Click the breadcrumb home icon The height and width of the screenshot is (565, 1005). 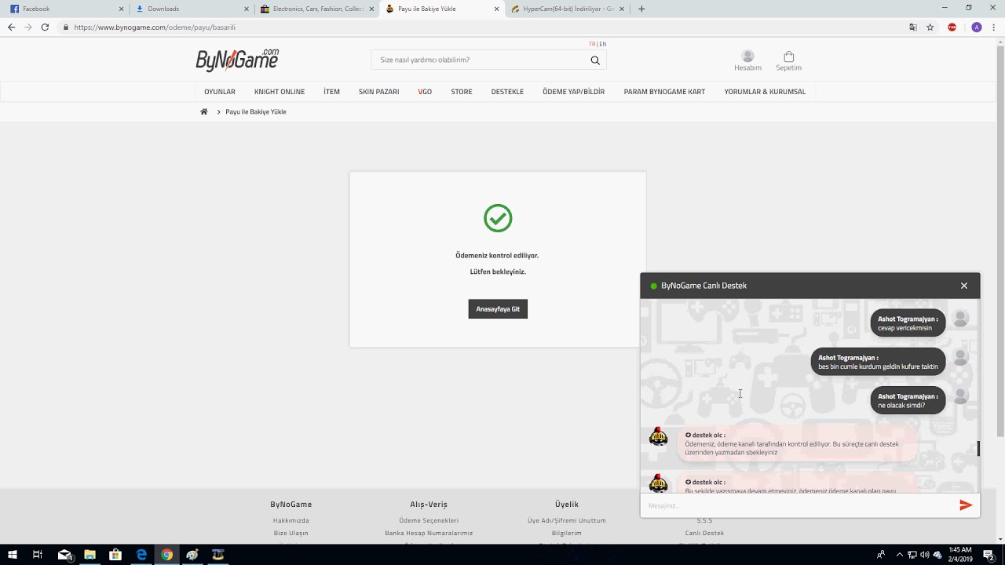pos(204,111)
